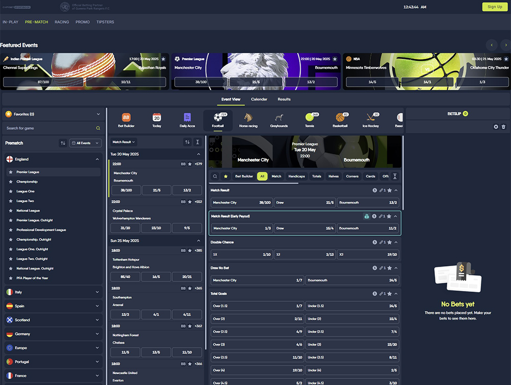This screenshot has height=385, width=511.
Task: Click sort arrows beside Match Result dropdown
Action: [x=187, y=142]
